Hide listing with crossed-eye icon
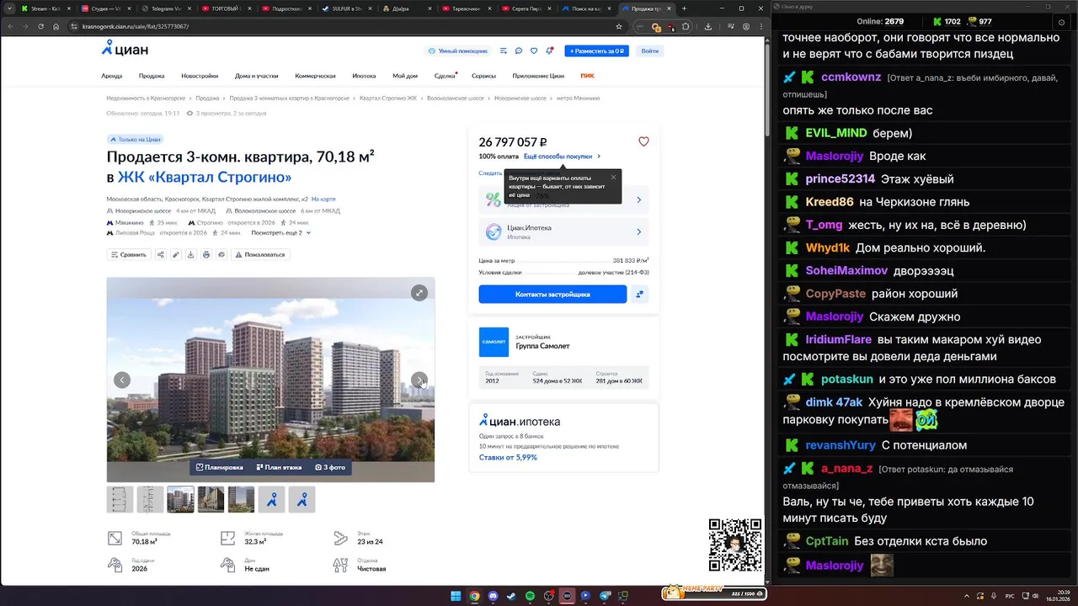The width and height of the screenshot is (1078, 606). (x=221, y=254)
